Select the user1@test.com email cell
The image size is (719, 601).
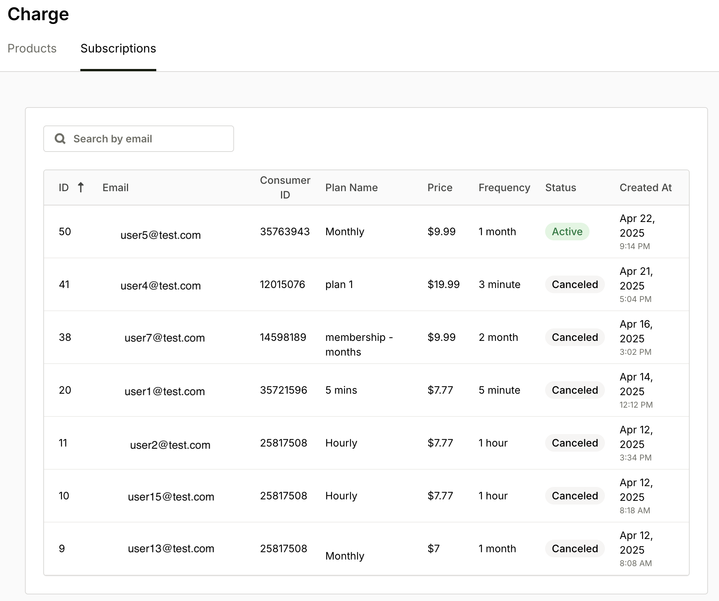[165, 391]
